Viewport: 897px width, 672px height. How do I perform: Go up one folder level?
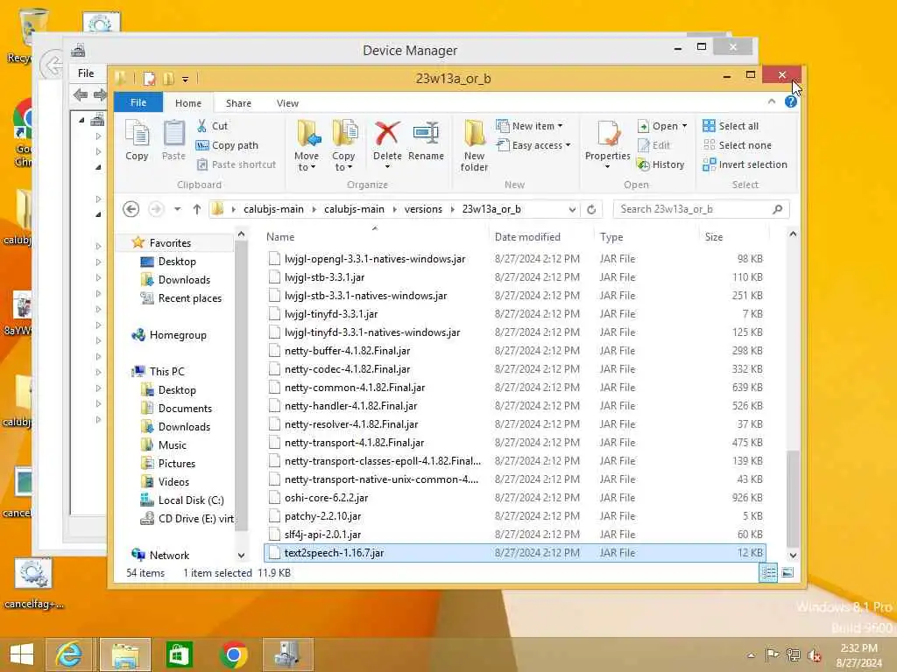click(197, 209)
